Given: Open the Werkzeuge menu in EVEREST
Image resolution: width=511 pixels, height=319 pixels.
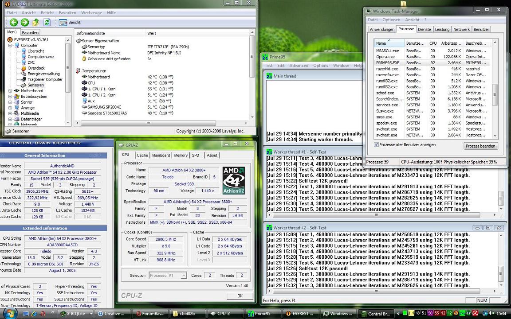Looking at the screenshot, I should [91, 13].
